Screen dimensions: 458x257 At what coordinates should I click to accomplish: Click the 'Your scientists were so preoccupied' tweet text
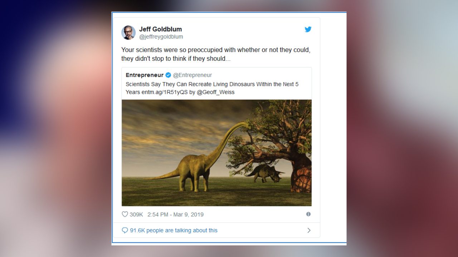216,54
